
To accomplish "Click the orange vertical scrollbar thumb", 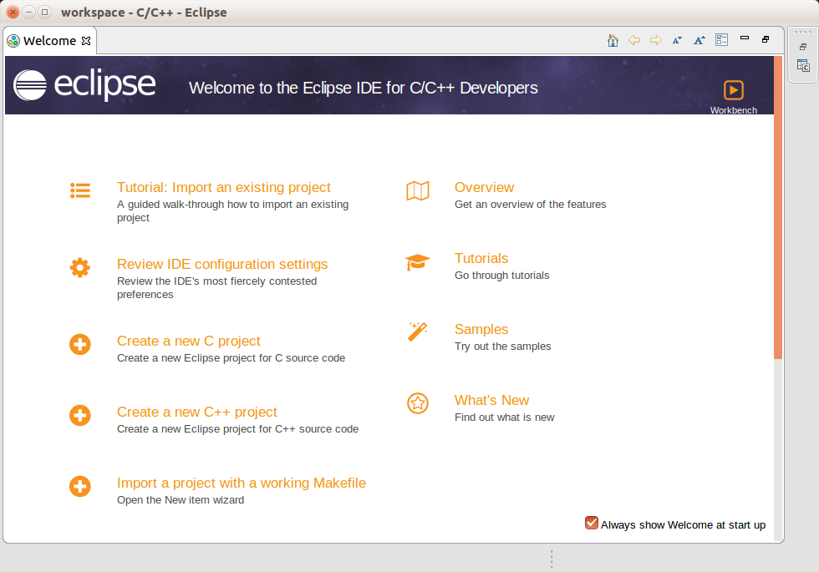I will point(778,207).
